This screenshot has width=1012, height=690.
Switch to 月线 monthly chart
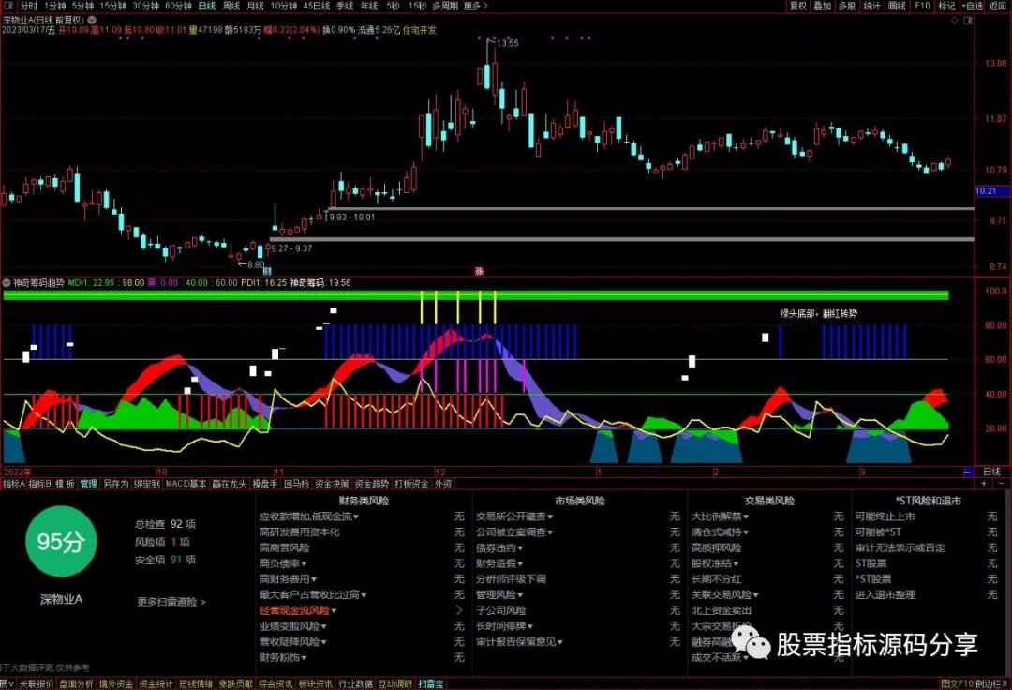coord(256,6)
